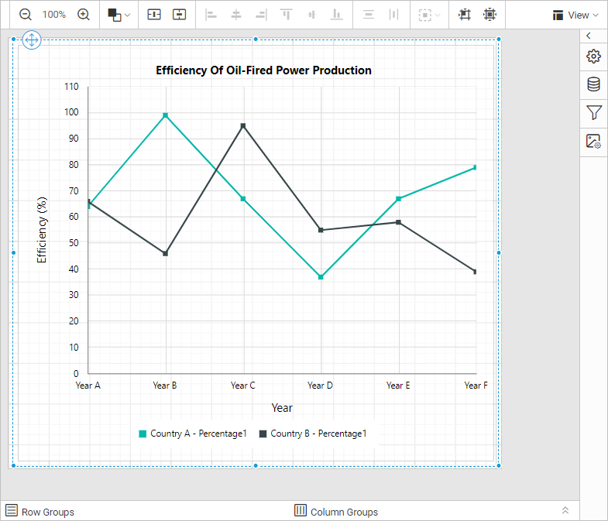This screenshot has height=521, width=608.
Task: Click the 100% zoom level value
Action: coord(54,15)
